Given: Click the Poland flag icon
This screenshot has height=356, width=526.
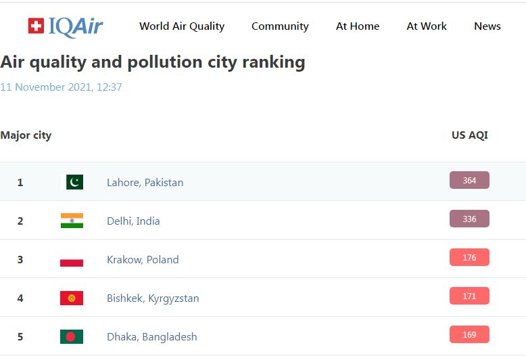Looking at the screenshot, I should point(72,259).
